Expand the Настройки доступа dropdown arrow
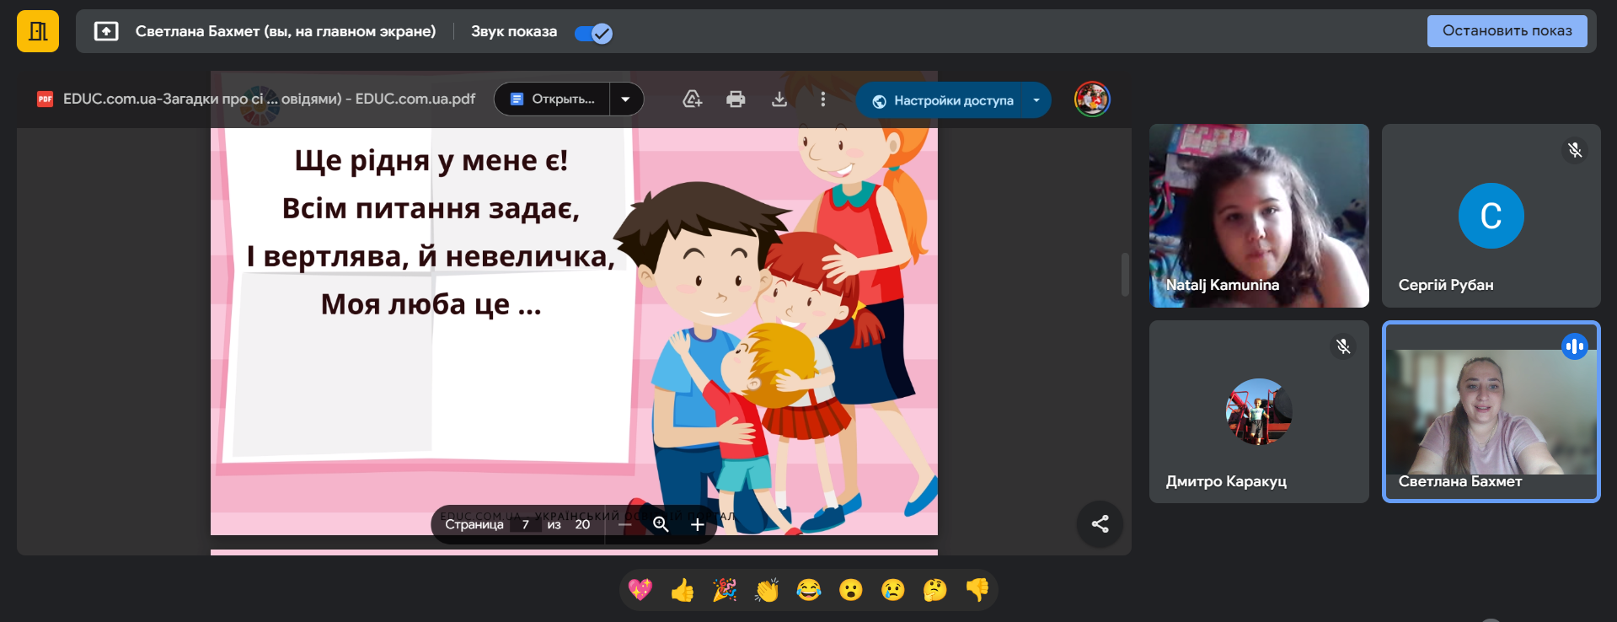 [1036, 100]
